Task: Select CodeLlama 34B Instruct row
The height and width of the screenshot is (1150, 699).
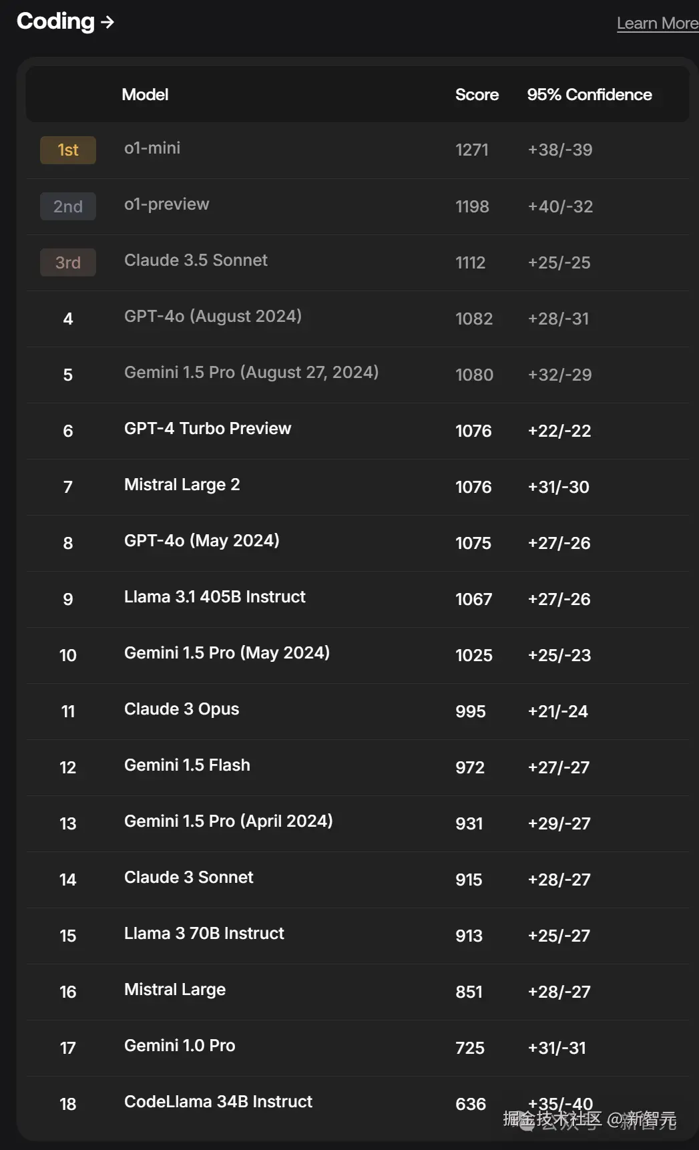Action: pyautogui.click(x=358, y=1103)
